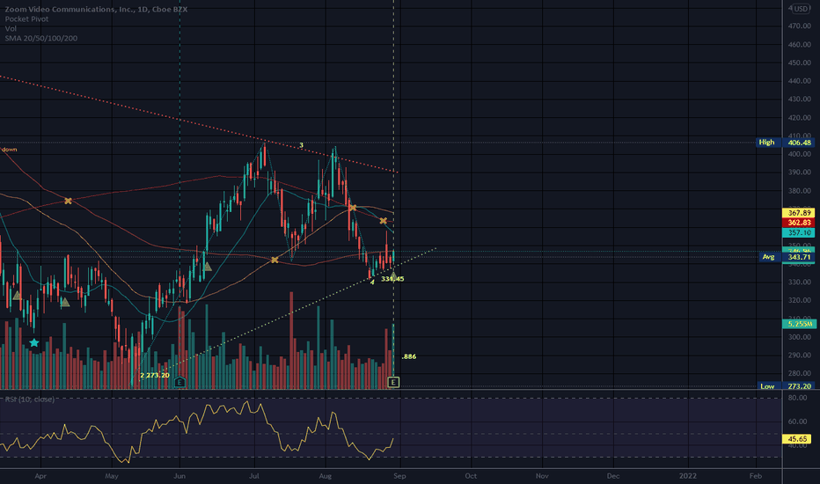The image size is (820, 484).
Task: Click the 2 273.20 wave annotation
Action: coord(155,375)
